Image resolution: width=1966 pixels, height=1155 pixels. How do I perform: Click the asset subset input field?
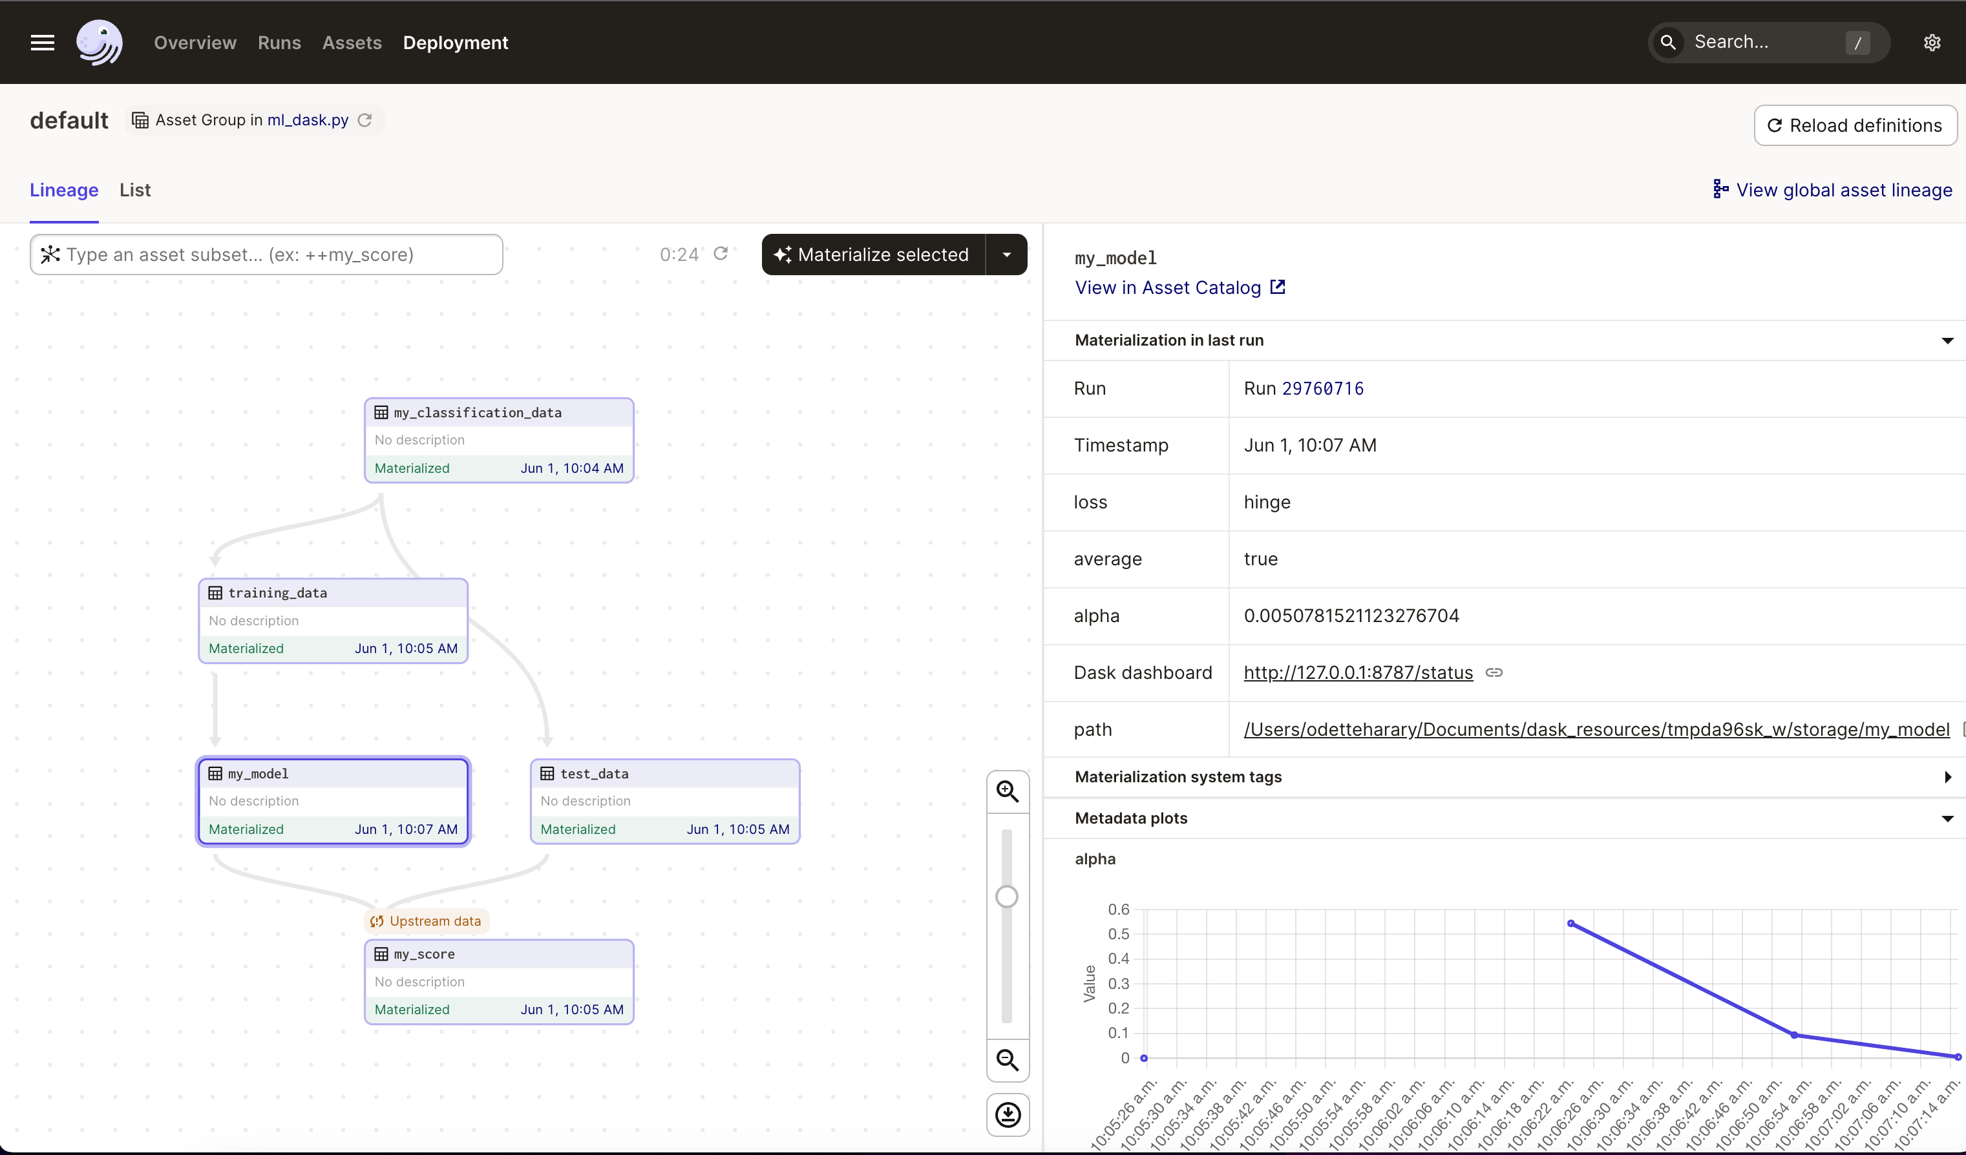tap(266, 255)
